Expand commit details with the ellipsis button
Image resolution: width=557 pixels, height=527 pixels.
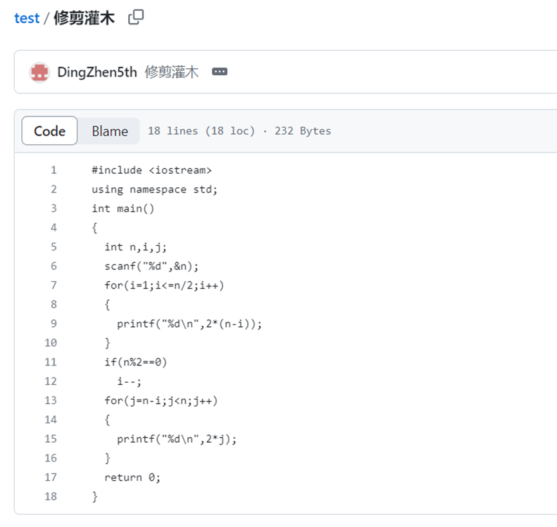[220, 72]
